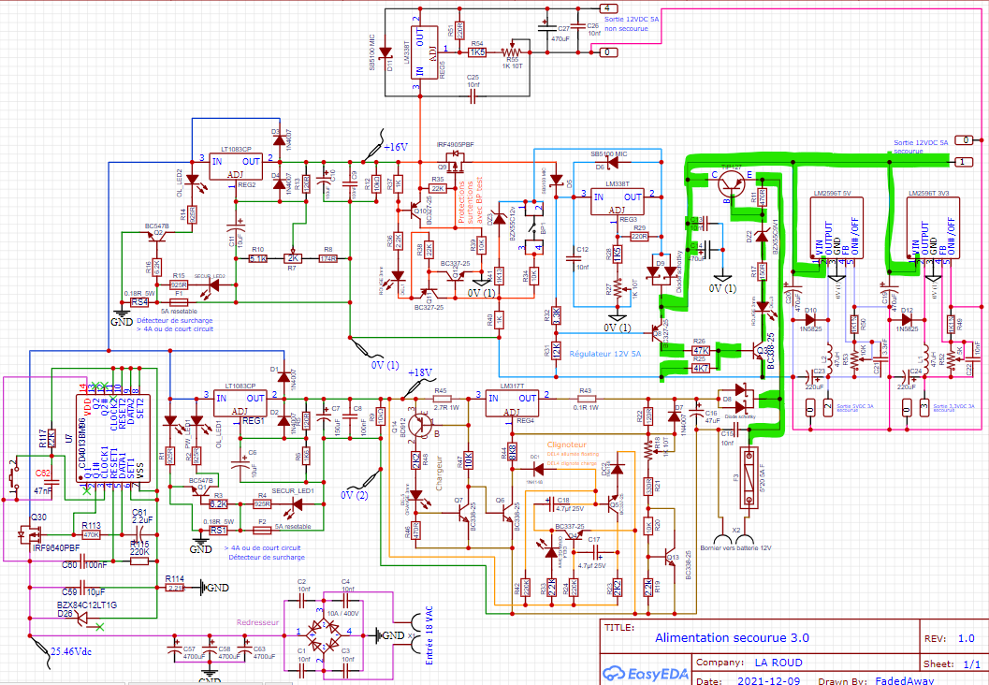Image resolution: width=989 pixels, height=685 pixels.
Task: Select the X2 battery terminal connector
Action: [735, 541]
